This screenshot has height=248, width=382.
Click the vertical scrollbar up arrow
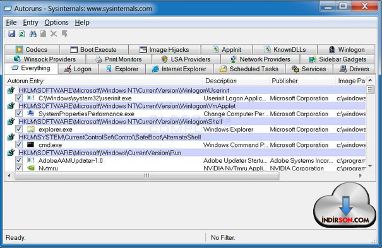pos(370,80)
